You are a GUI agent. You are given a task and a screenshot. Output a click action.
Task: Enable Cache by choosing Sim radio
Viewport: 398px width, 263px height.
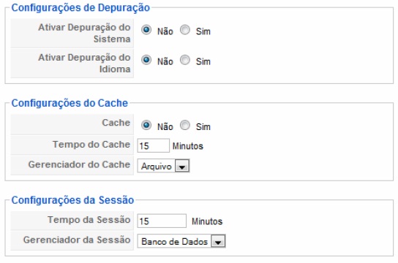pos(185,125)
